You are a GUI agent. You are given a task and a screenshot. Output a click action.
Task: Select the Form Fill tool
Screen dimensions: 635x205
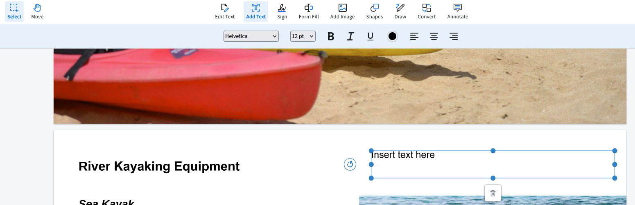point(309,11)
